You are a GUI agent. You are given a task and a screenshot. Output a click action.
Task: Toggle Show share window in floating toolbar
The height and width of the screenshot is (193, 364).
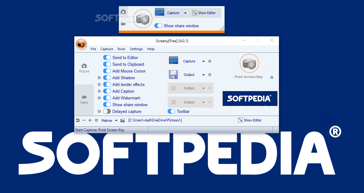[x=158, y=26]
